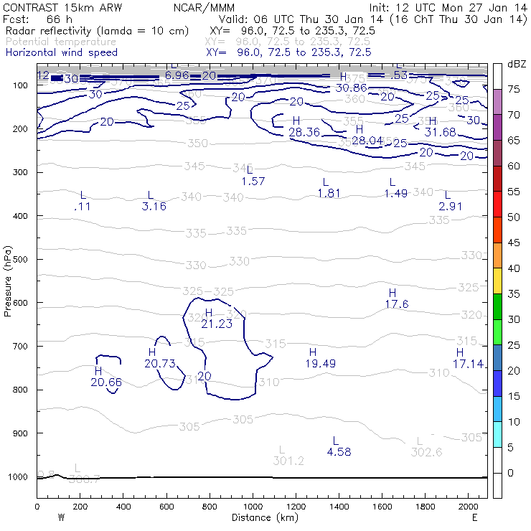531x531 pixels.
Task: Click the wind maximum value '21.23'
Action: pyautogui.click(x=217, y=324)
